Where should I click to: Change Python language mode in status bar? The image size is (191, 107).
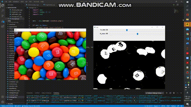click(173, 106)
